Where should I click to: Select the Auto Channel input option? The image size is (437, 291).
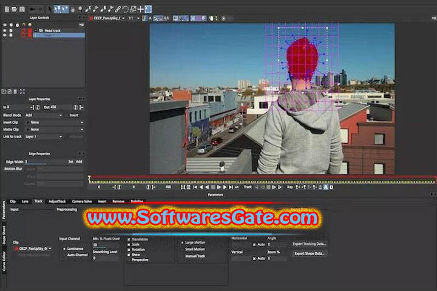(64, 255)
